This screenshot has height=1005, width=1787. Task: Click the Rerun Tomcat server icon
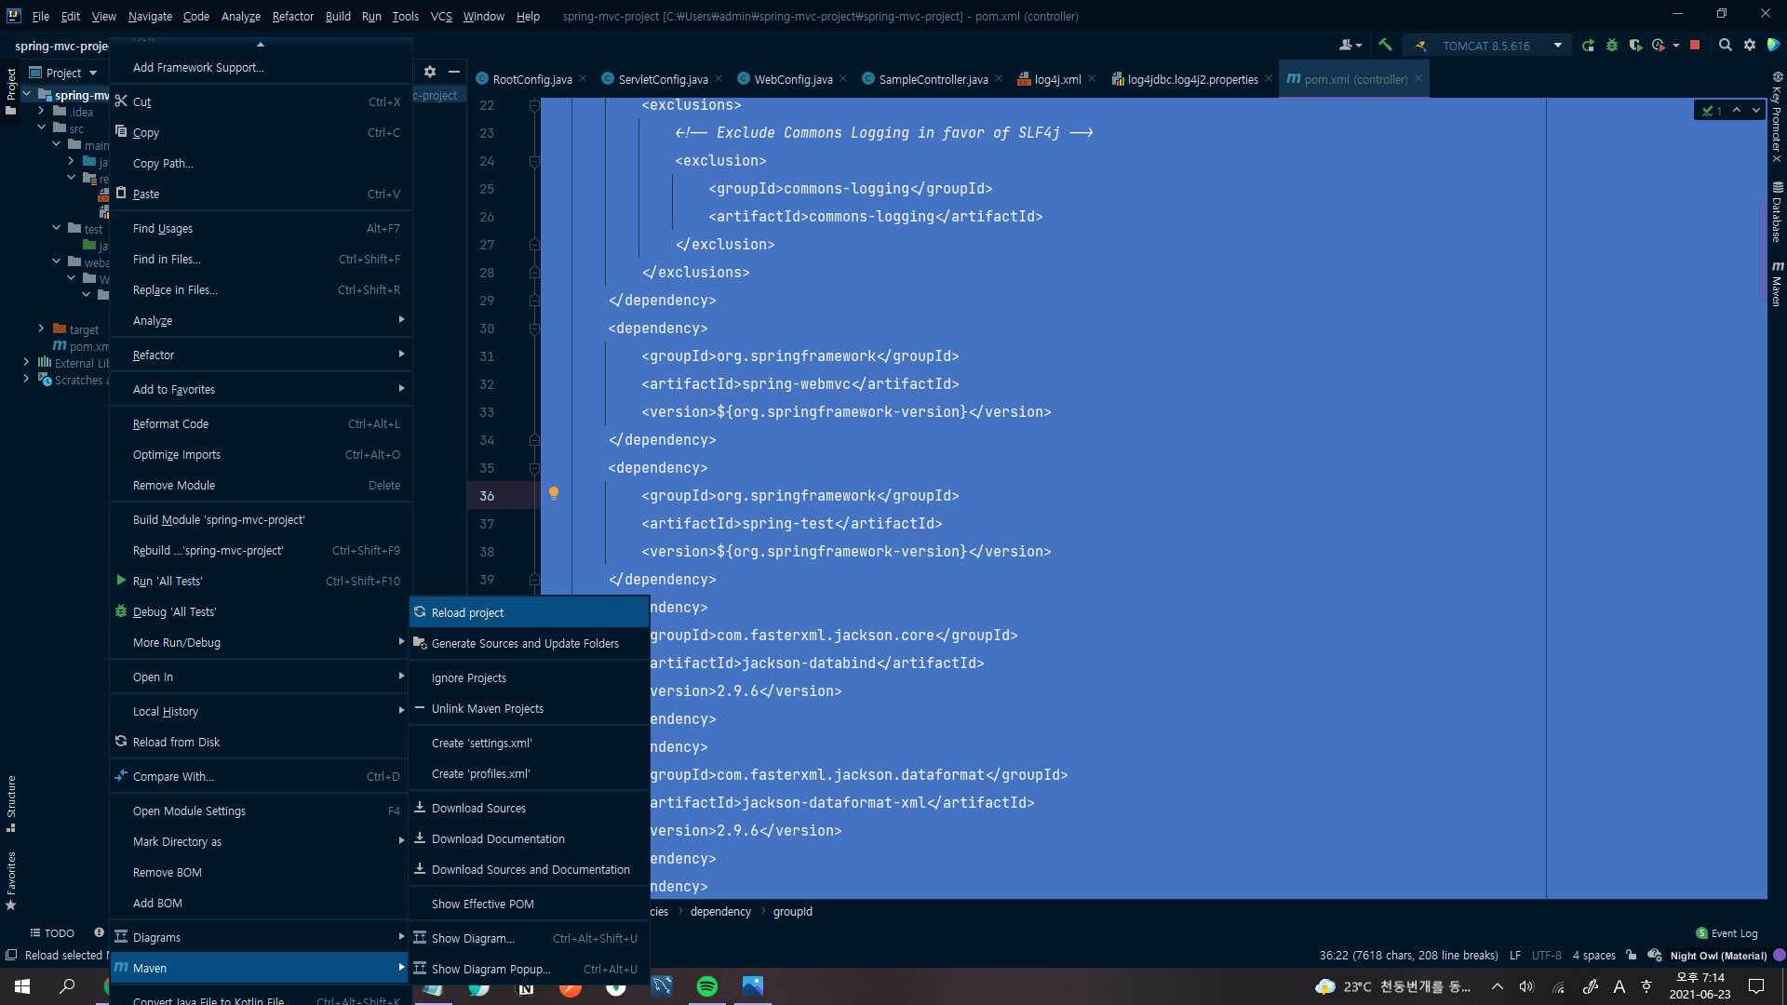pos(1588,45)
